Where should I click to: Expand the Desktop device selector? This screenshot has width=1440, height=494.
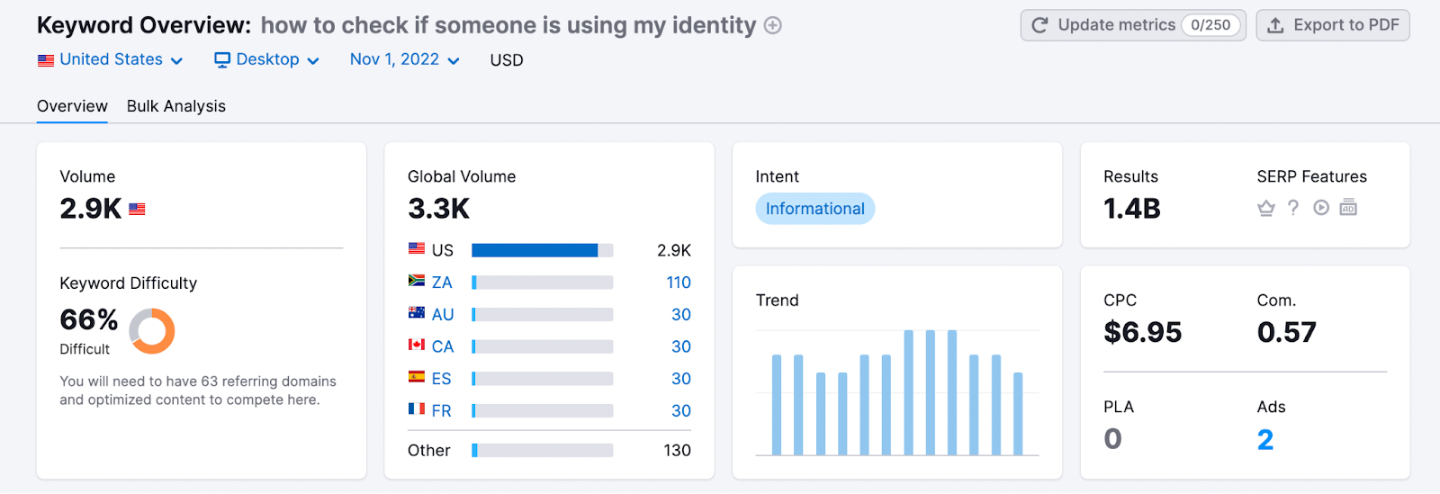[266, 60]
